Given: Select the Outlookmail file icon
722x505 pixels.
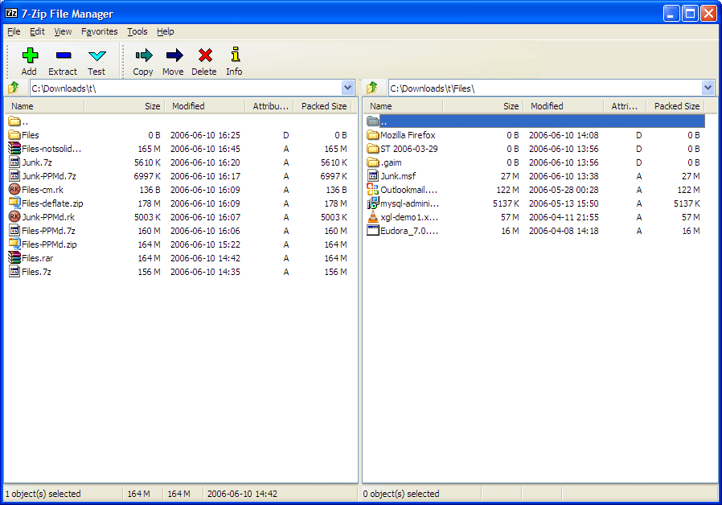Looking at the screenshot, I should click(x=373, y=189).
